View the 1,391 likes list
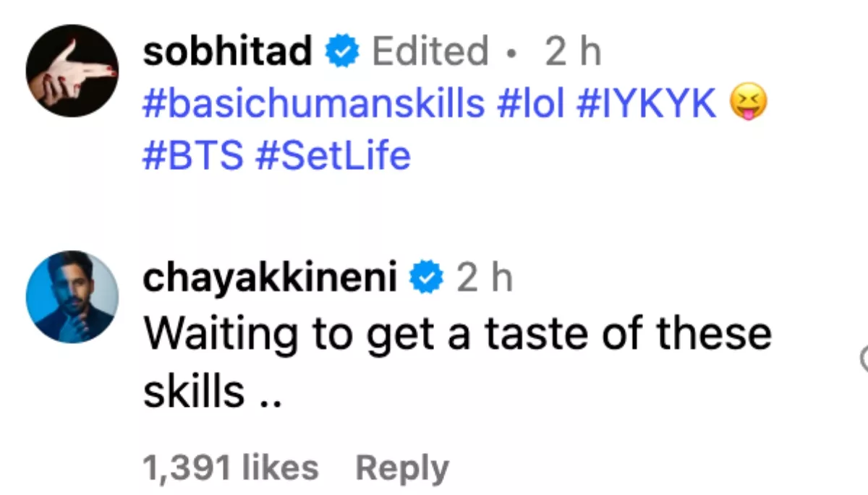 231,468
